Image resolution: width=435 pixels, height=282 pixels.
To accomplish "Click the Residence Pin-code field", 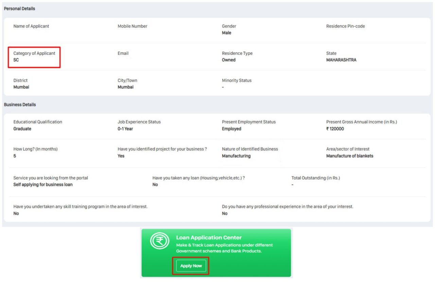I will pyautogui.click(x=345, y=27).
